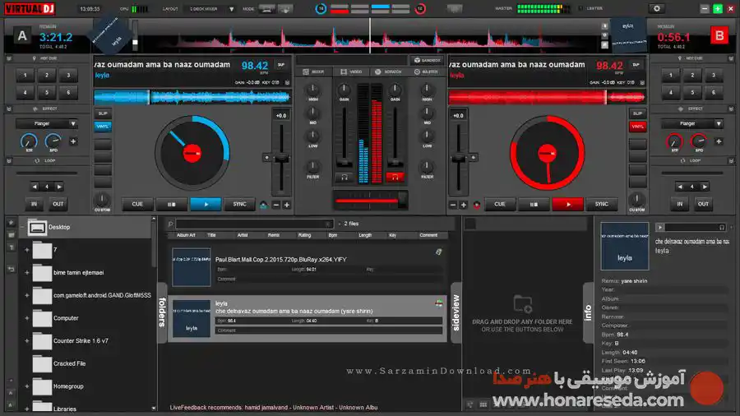Collapse the Desktop tree node
Screen dimensions: 740x416
[x=21, y=227]
